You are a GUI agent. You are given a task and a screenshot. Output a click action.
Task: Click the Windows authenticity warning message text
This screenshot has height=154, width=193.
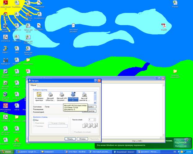pos(121,145)
